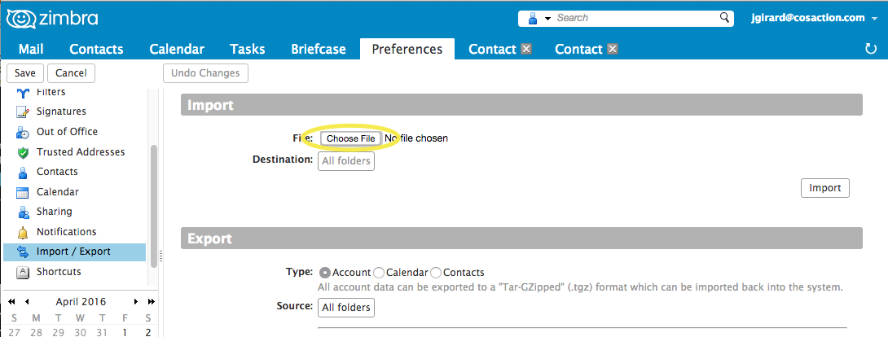Open the Mail tab
This screenshot has width=888, height=337.
click(31, 49)
